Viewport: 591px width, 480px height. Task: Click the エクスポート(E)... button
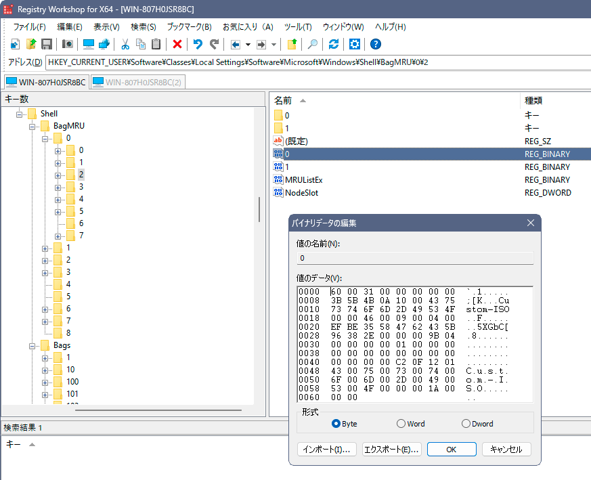(391, 450)
